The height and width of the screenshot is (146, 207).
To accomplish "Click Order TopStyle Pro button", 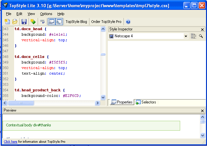I will coord(106,22).
